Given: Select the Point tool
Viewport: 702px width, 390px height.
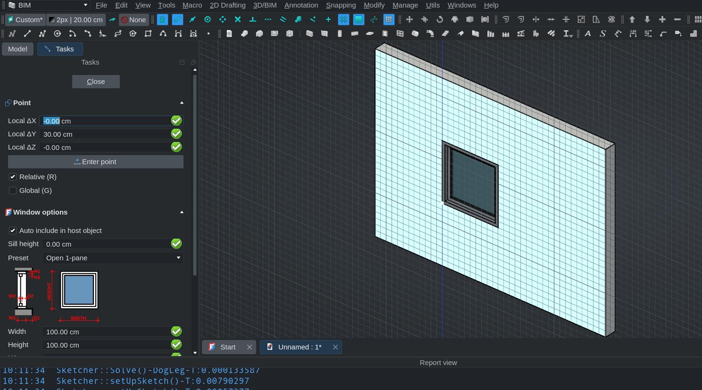Looking at the screenshot, I should (208, 33).
